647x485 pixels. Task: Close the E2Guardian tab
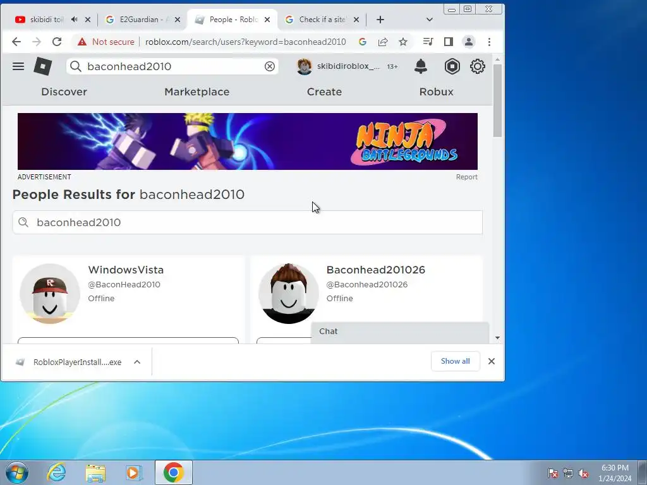click(177, 20)
